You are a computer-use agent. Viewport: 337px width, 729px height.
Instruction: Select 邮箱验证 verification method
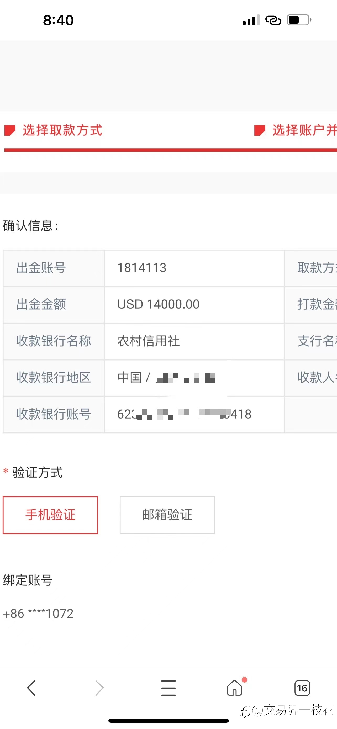pos(167,515)
